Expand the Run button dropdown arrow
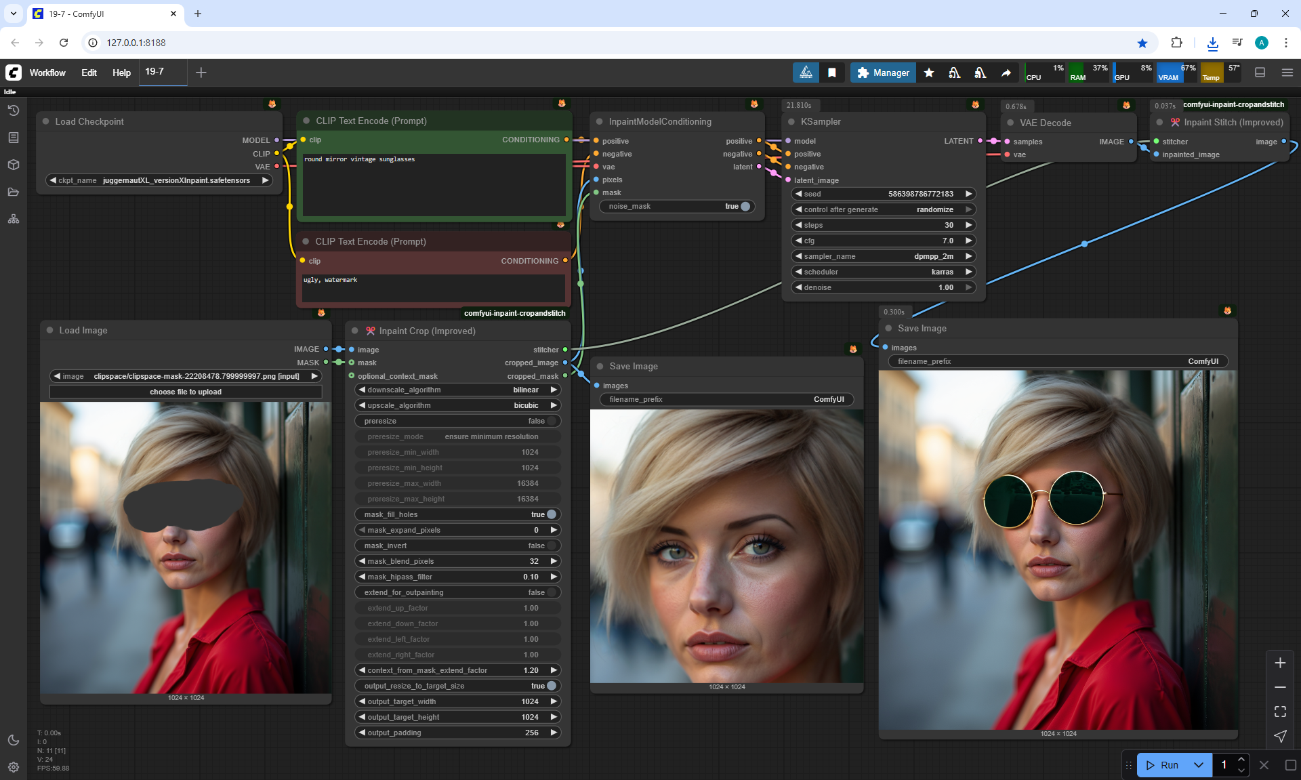Image resolution: width=1301 pixels, height=780 pixels. point(1198,765)
